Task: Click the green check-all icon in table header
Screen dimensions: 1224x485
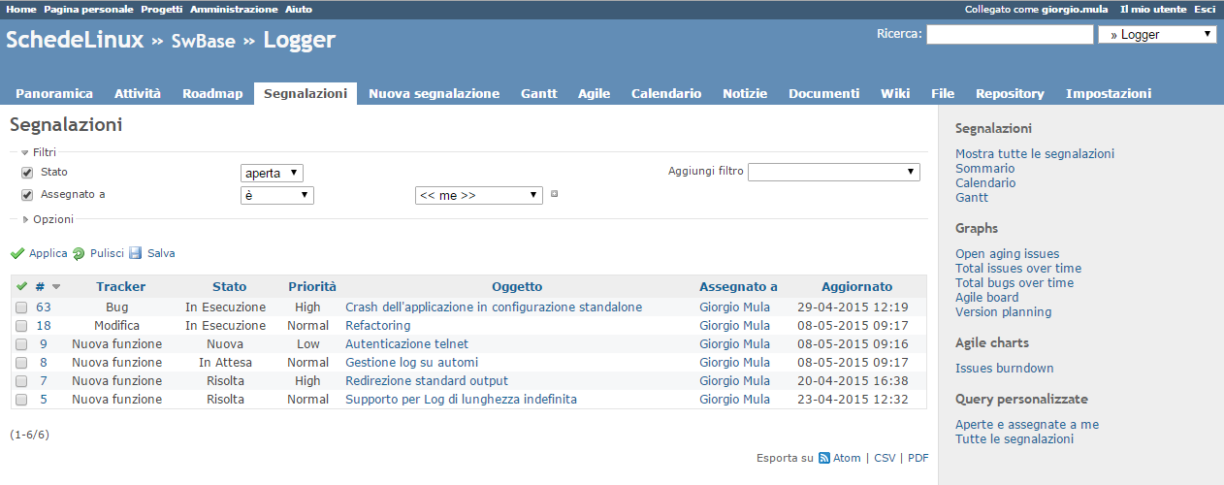Action: (21, 286)
